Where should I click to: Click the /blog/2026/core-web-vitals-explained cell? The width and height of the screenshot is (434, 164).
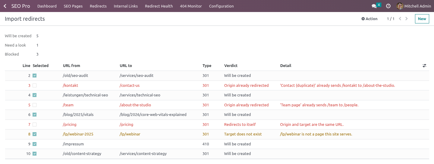[x=153, y=115]
